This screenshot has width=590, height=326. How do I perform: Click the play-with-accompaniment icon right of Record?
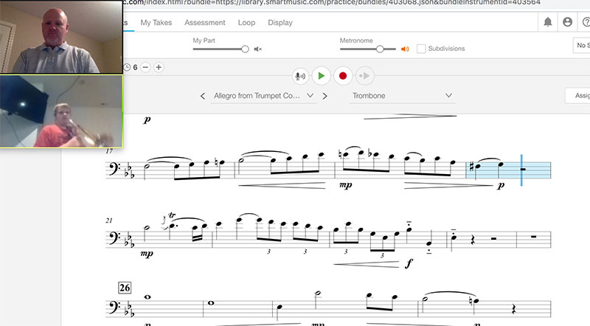click(363, 75)
